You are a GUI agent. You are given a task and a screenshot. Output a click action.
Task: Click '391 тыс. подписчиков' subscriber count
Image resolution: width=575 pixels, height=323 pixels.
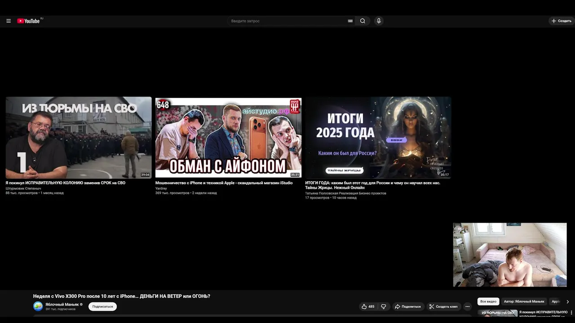[x=60, y=309]
